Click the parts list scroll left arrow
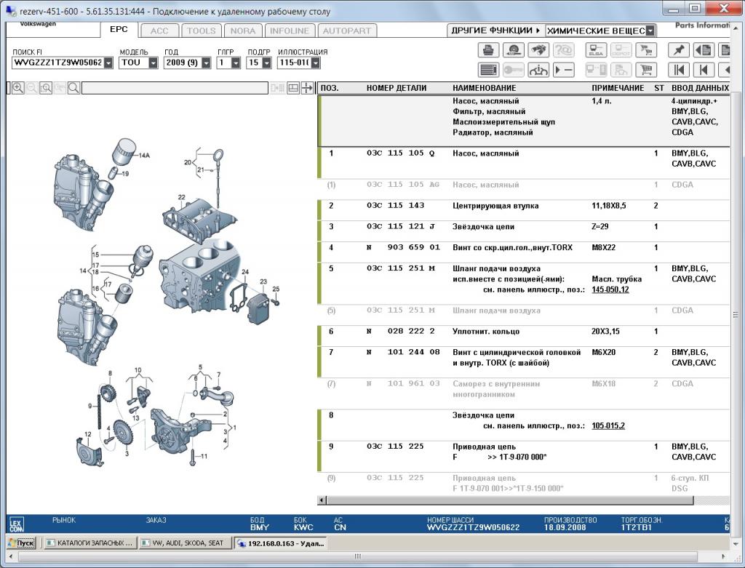This screenshot has height=568, width=745. (322, 500)
